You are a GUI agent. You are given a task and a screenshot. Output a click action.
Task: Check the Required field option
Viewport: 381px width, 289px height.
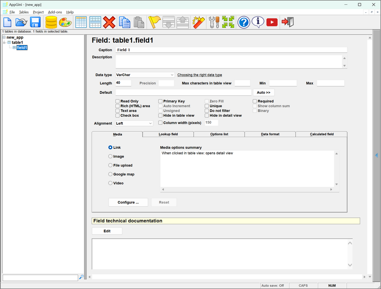(254, 101)
